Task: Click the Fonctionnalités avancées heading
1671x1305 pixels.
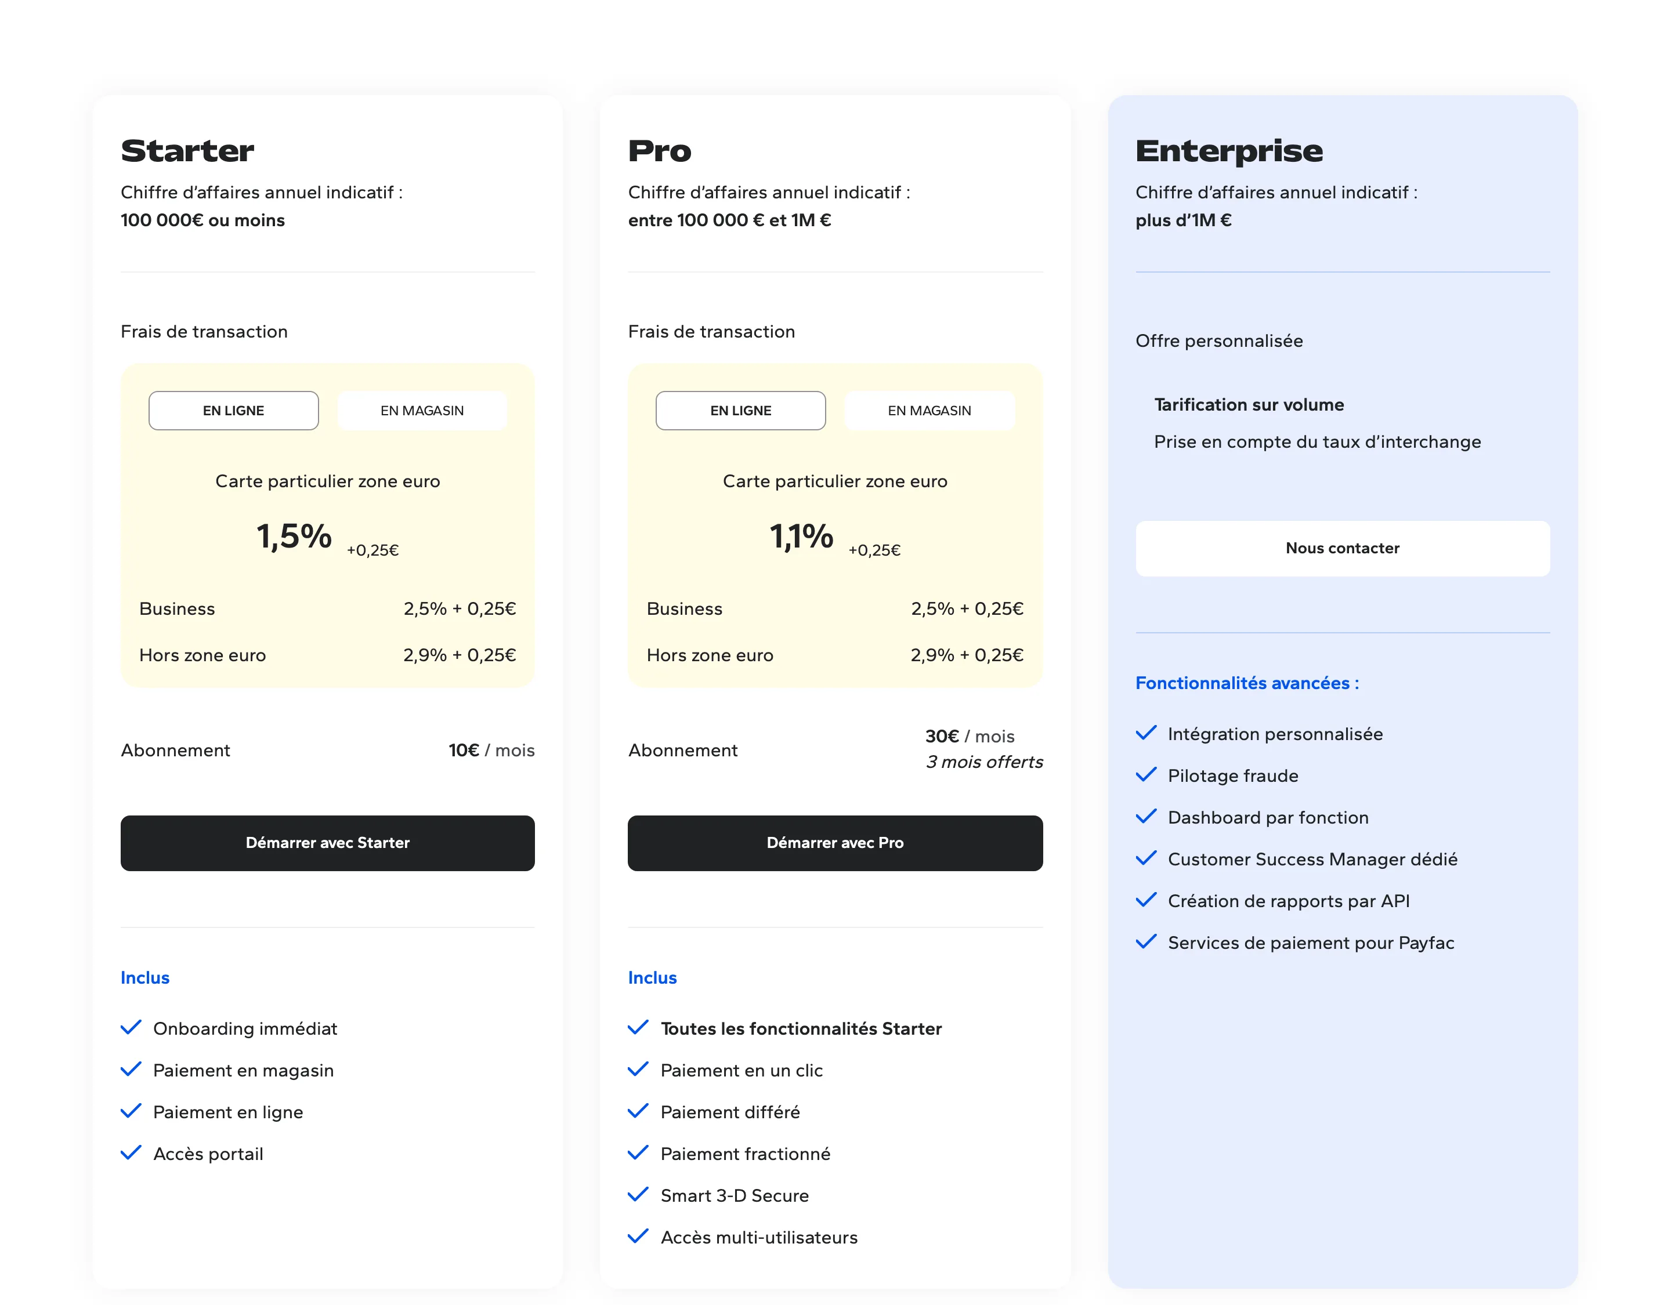Action: 1247,683
